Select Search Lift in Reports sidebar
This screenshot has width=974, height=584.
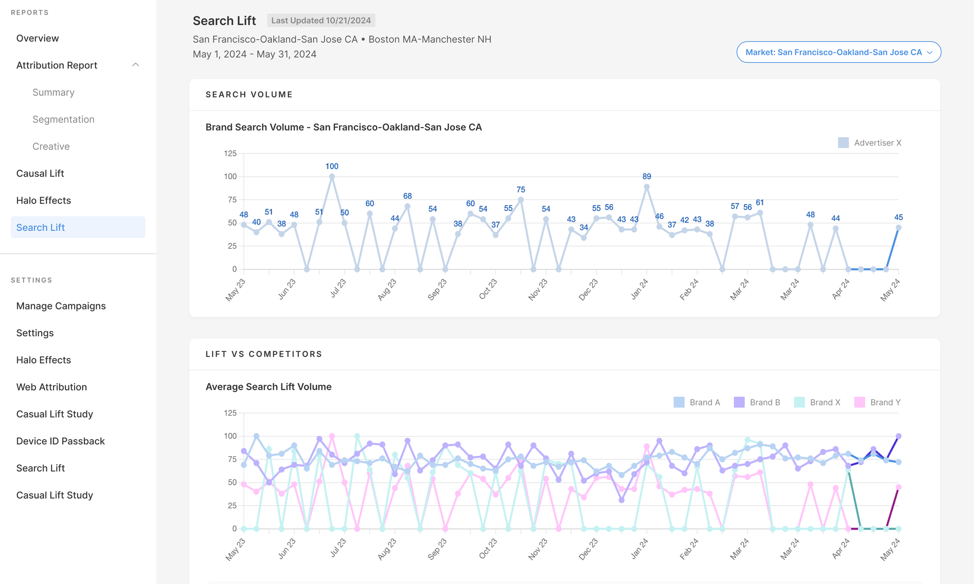coord(40,228)
